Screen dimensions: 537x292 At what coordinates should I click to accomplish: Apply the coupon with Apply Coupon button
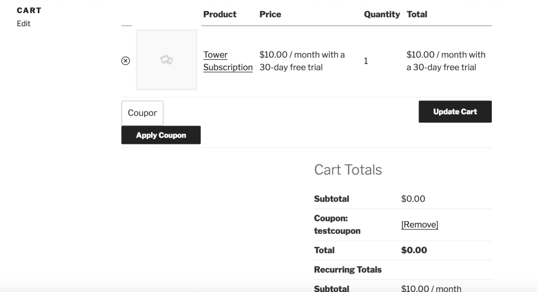point(161,135)
